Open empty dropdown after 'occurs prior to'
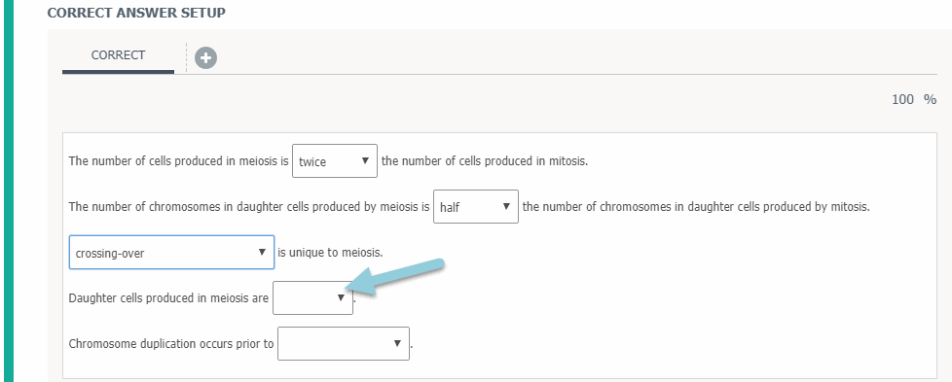Image resolution: width=952 pixels, height=382 pixels. [x=343, y=343]
